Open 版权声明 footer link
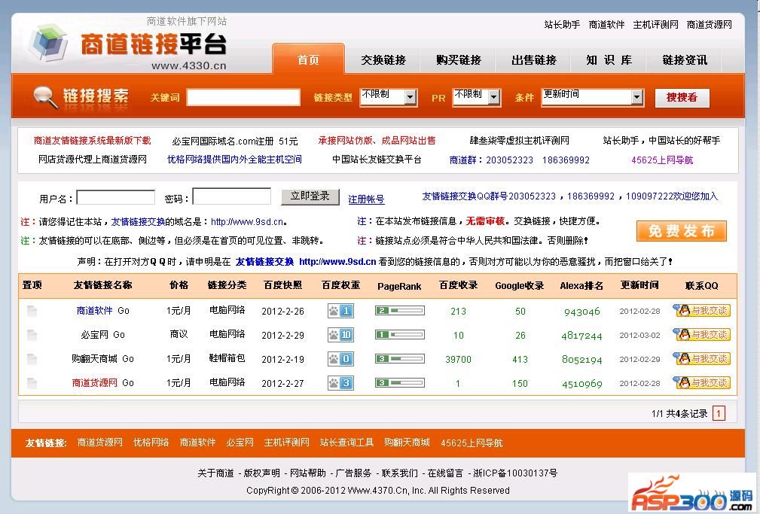Screen dimensions: 760x514 pyautogui.click(x=261, y=473)
